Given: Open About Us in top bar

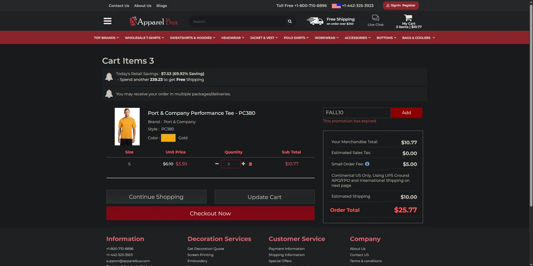Looking at the screenshot, I should pyautogui.click(x=142, y=6).
